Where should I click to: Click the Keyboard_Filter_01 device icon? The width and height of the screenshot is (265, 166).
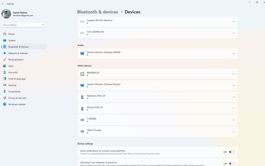point(82,97)
